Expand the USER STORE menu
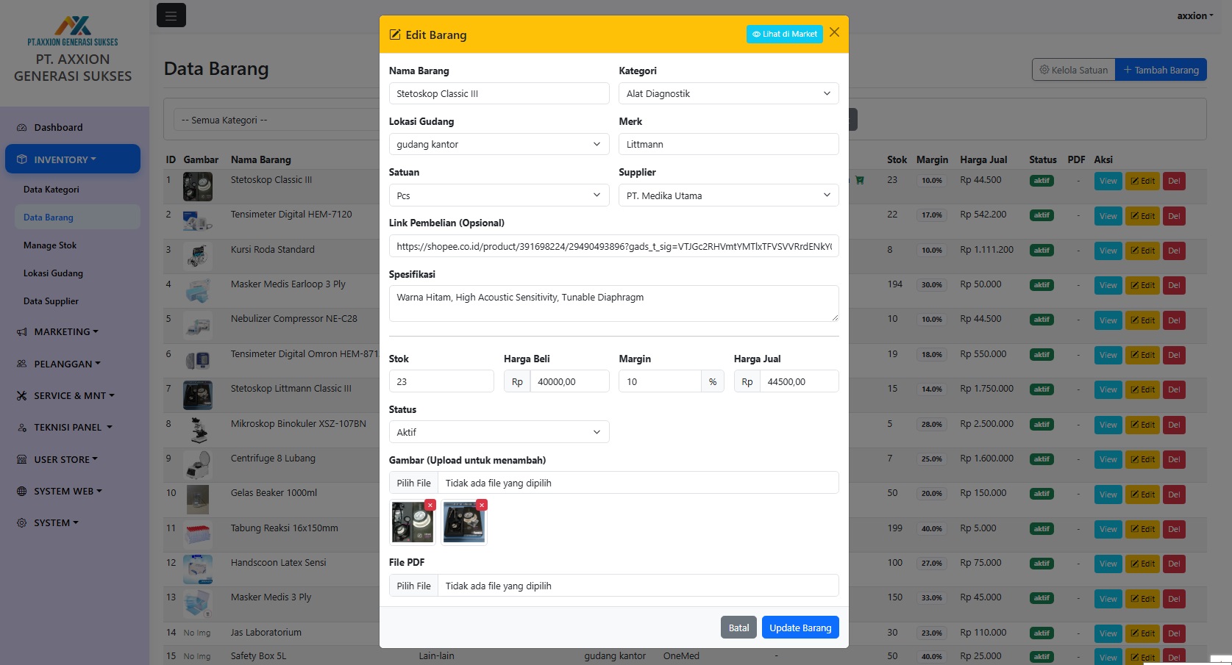This screenshot has width=1232, height=665. pos(73,459)
